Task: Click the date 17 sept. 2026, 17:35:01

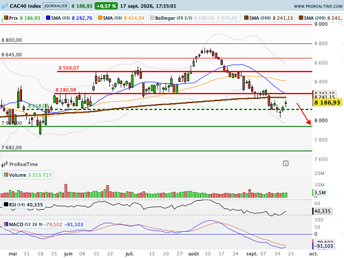Action: click(x=148, y=6)
